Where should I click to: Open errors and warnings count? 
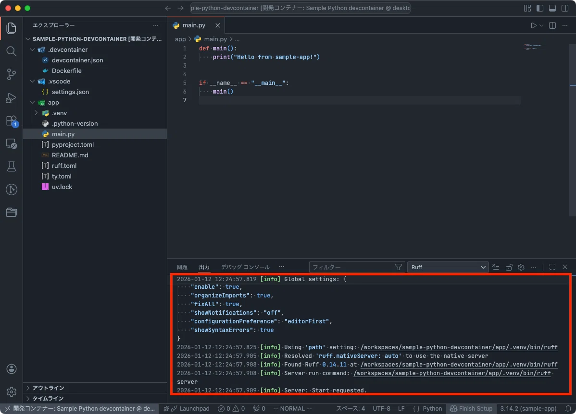[x=231, y=409]
